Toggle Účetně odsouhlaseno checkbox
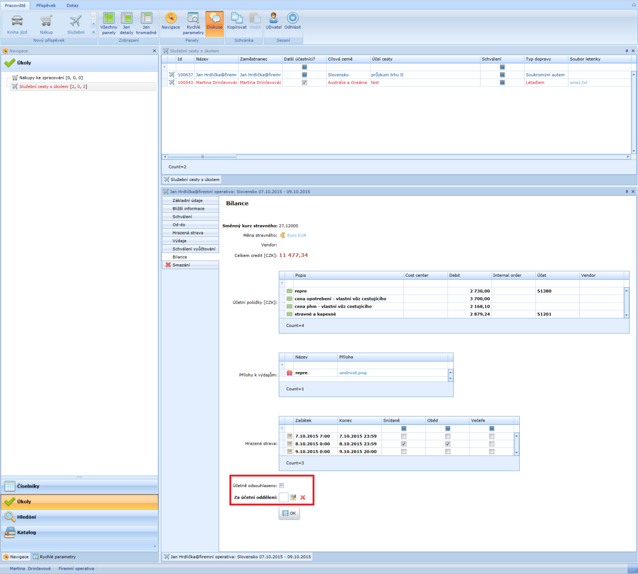Image resolution: width=638 pixels, height=574 pixels. 281,486
